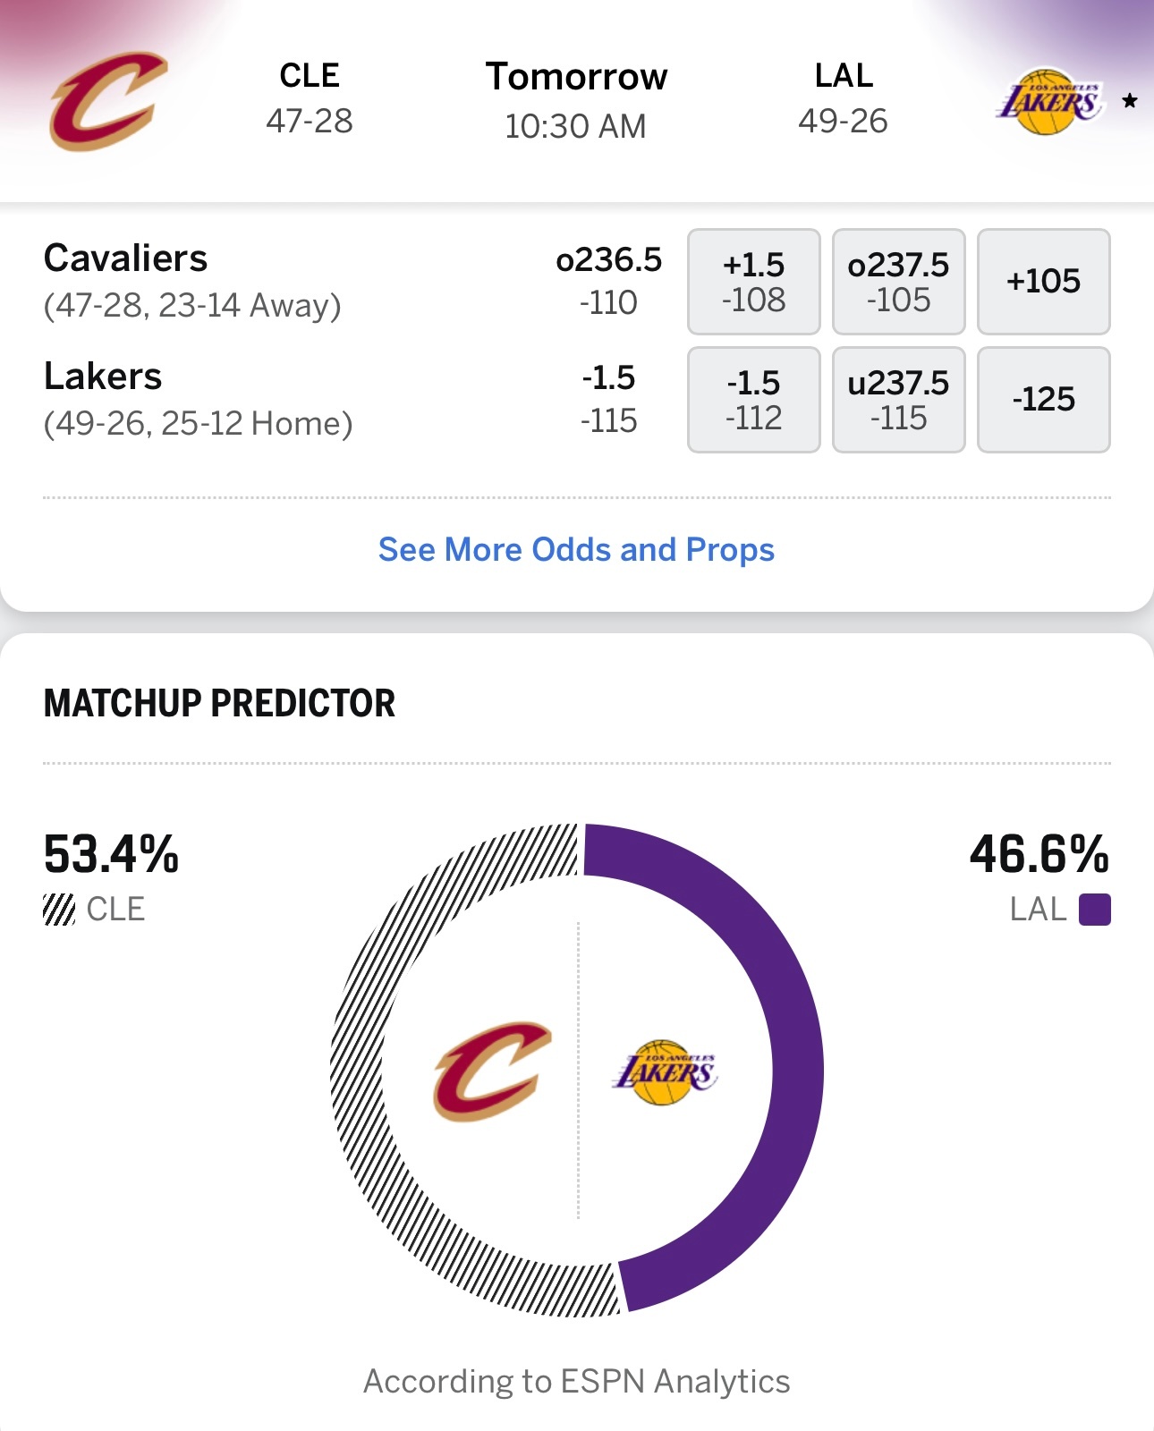Tap the Lakers logo in header
Screen dimensions: 1154x1431
[1048, 102]
